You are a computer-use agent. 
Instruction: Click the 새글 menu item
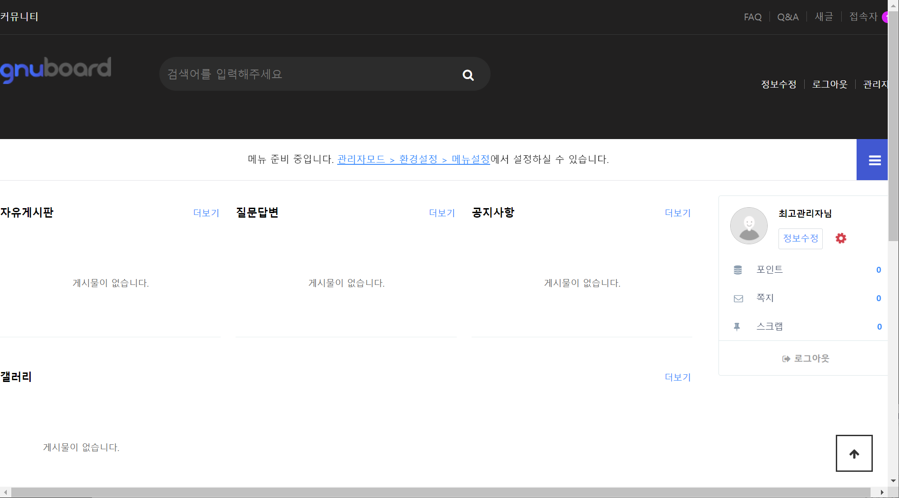pos(824,17)
